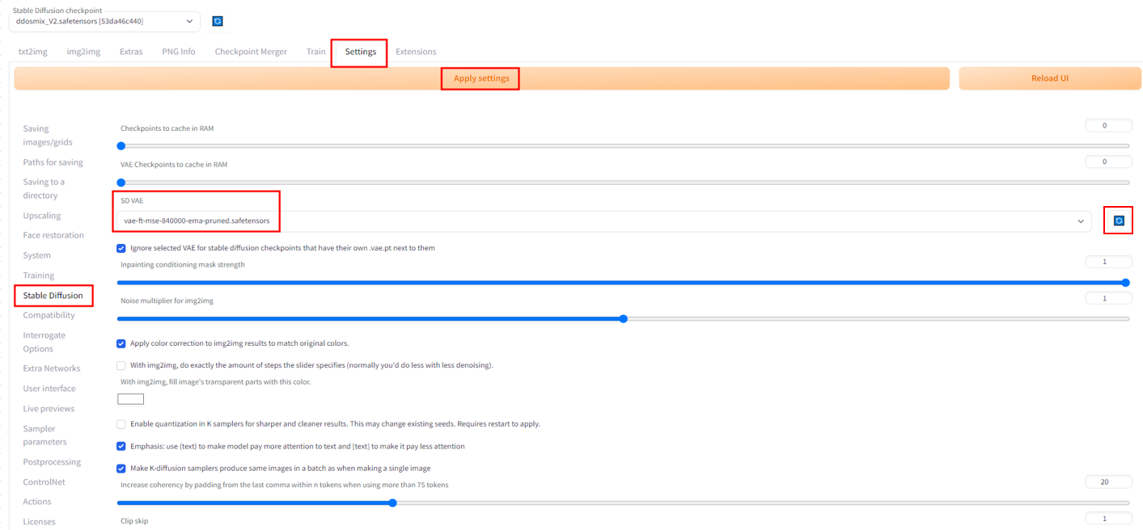Select Stable Diffusion settings section
Screen dimensions: 1143x530
tap(53, 296)
